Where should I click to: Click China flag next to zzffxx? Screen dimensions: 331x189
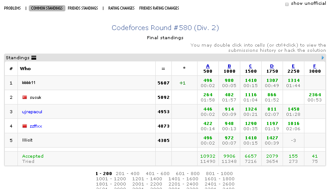(x=25, y=126)
